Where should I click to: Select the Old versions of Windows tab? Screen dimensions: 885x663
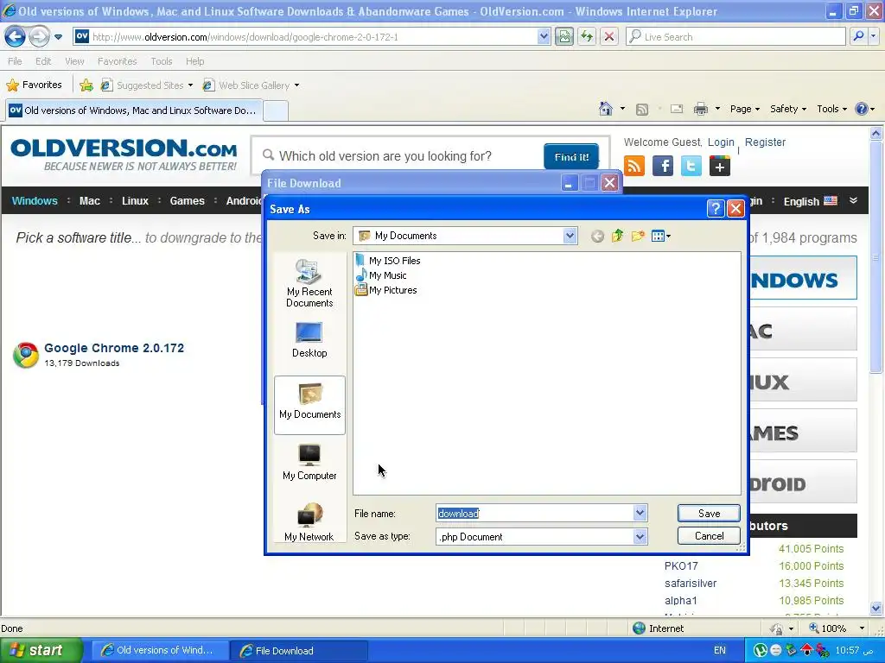pyautogui.click(x=134, y=110)
